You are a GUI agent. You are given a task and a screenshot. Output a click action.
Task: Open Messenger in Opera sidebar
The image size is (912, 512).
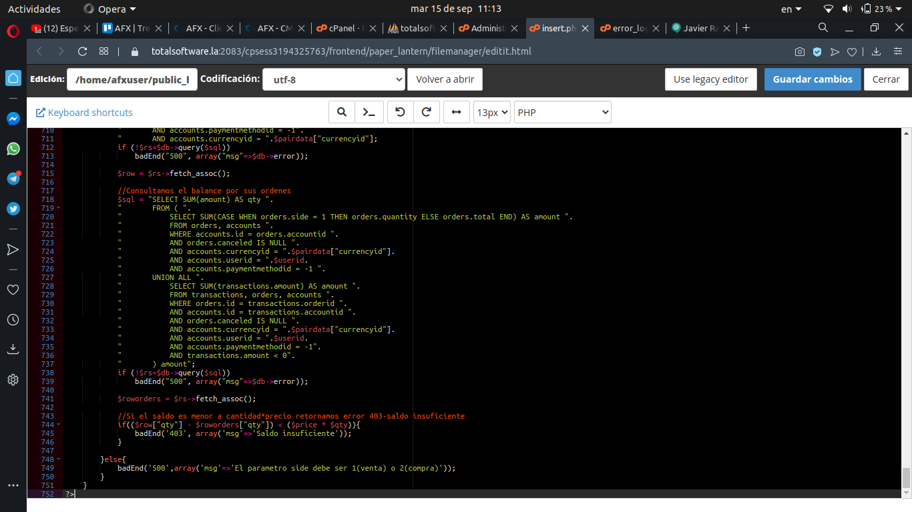(x=13, y=119)
